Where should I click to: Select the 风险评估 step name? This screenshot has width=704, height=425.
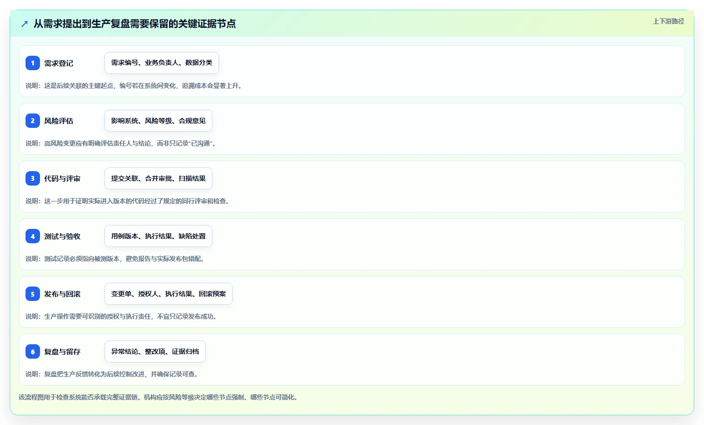click(59, 121)
